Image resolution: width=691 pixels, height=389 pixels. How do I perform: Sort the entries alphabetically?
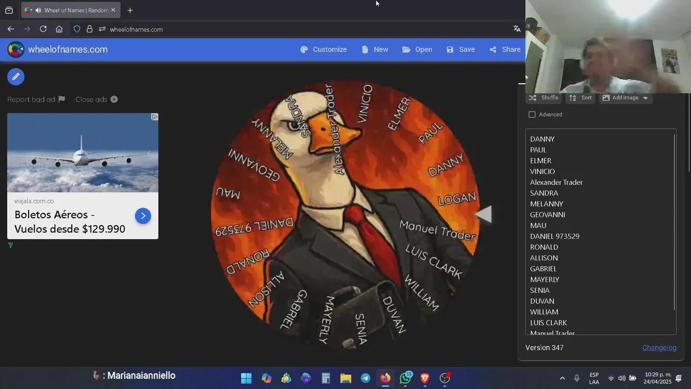click(x=580, y=98)
